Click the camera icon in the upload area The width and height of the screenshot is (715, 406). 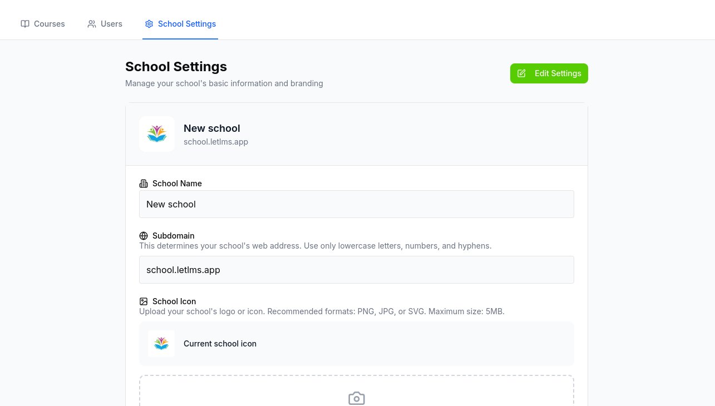(356, 398)
